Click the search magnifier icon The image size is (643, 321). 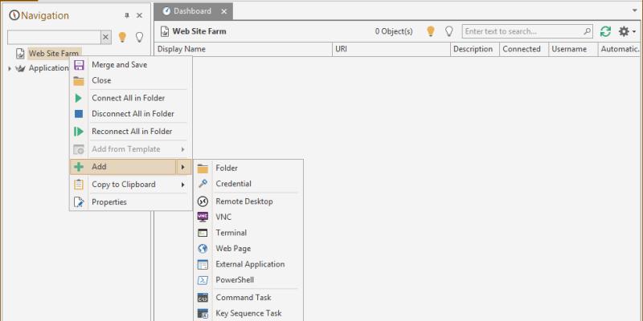pyautogui.click(x=586, y=31)
